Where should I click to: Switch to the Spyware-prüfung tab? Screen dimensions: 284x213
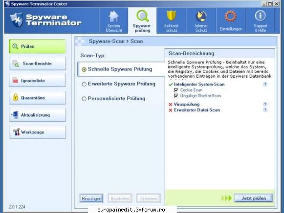(x=142, y=21)
